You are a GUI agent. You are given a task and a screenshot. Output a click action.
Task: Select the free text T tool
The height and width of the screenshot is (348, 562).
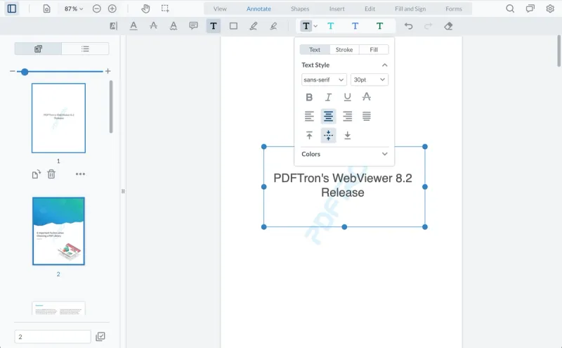click(214, 26)
